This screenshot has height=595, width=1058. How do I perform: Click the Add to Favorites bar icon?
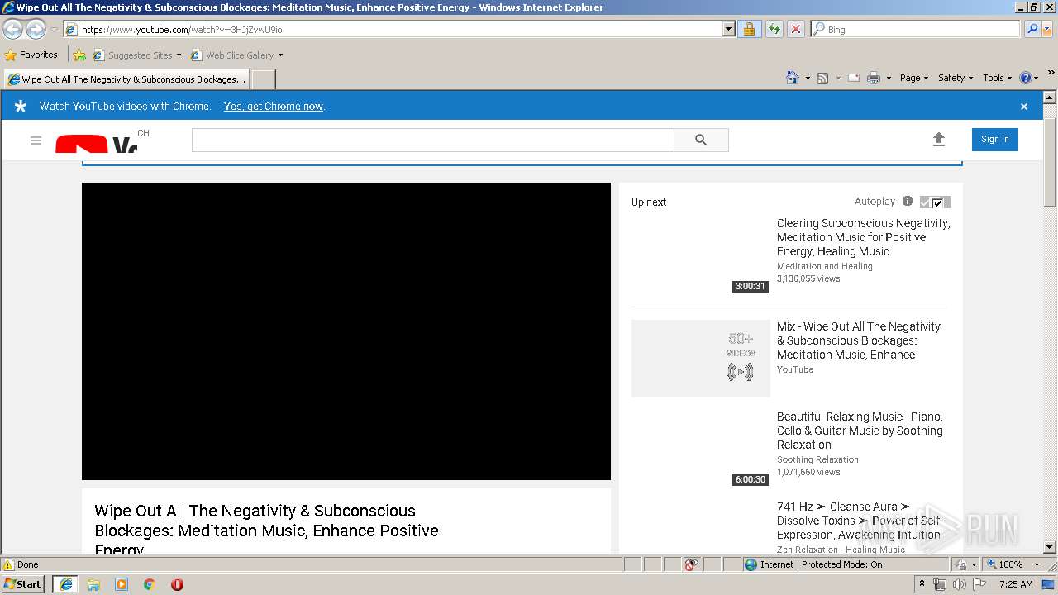[79, 55]
